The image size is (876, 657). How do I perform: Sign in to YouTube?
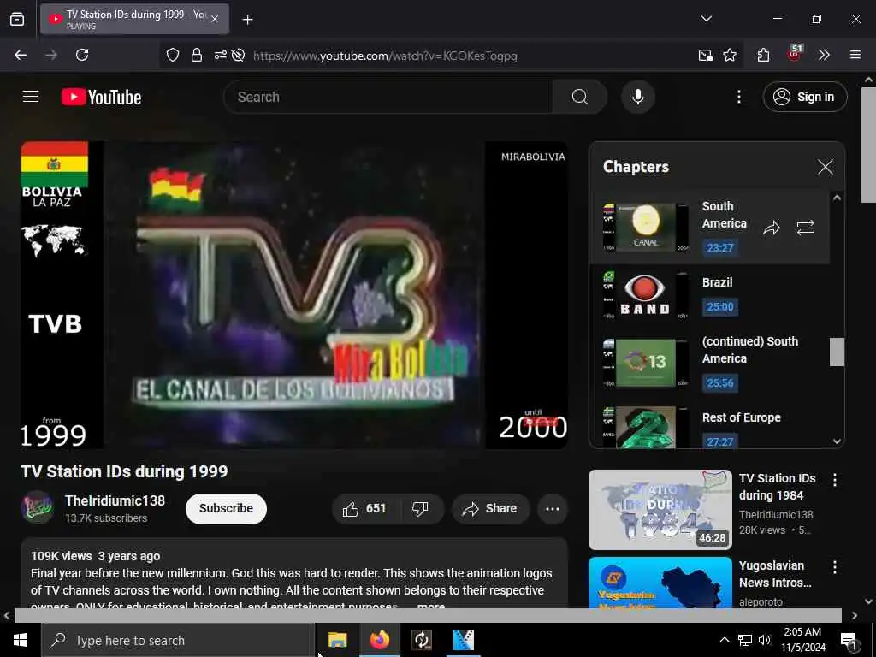[804, 97]
